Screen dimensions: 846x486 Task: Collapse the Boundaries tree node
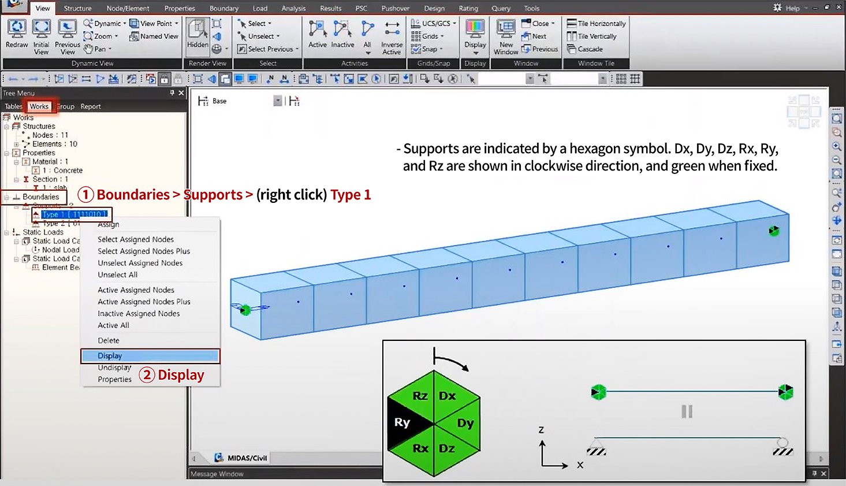6,197
